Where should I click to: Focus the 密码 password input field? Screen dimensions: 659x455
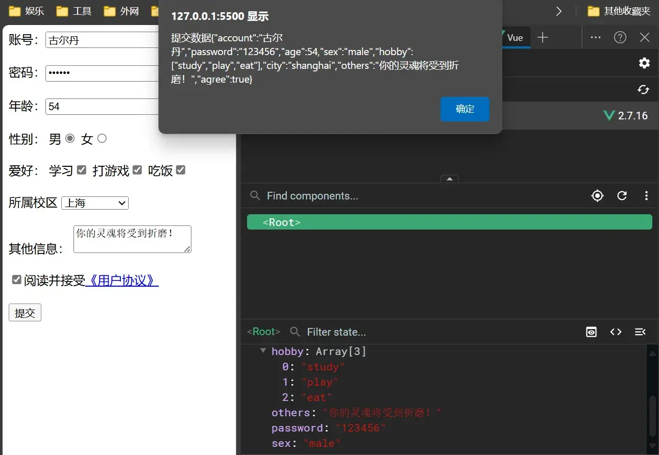[x=102, y=73]
